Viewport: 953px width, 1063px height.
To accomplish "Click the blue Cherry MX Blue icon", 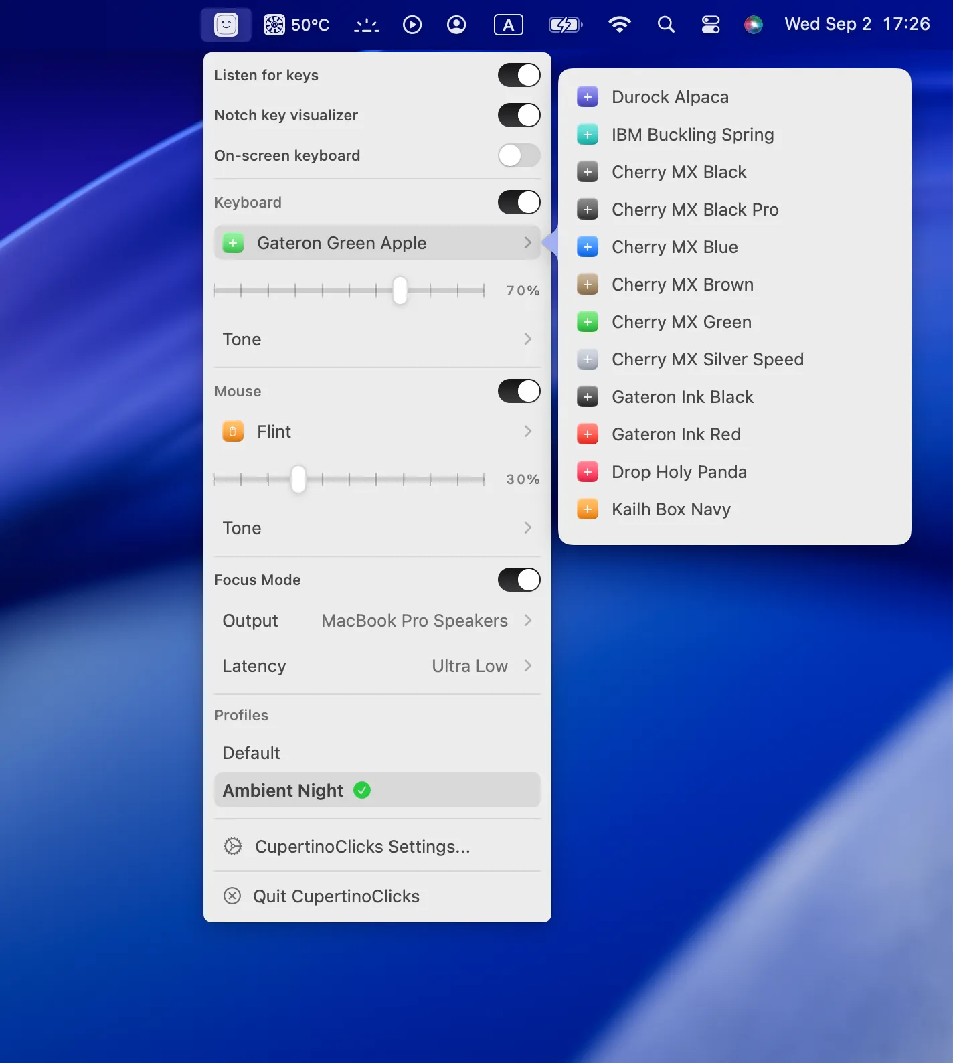I will click(588, 247).
